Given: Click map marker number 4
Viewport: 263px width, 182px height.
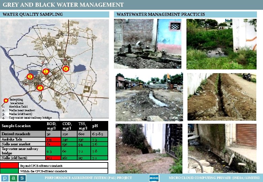Looking at the screenshot, I should coord(66,69).
